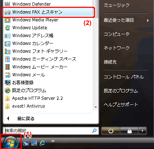This screenshot has height=149, width=154.
Task: Click the scrollbar down arrow in programs list
Action: tap(96, 107)
